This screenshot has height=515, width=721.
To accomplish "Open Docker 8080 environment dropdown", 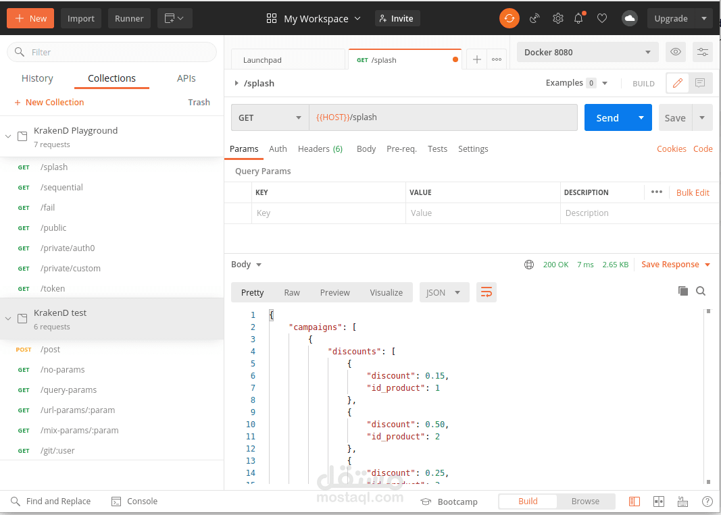I will click(x=588, y=52).
